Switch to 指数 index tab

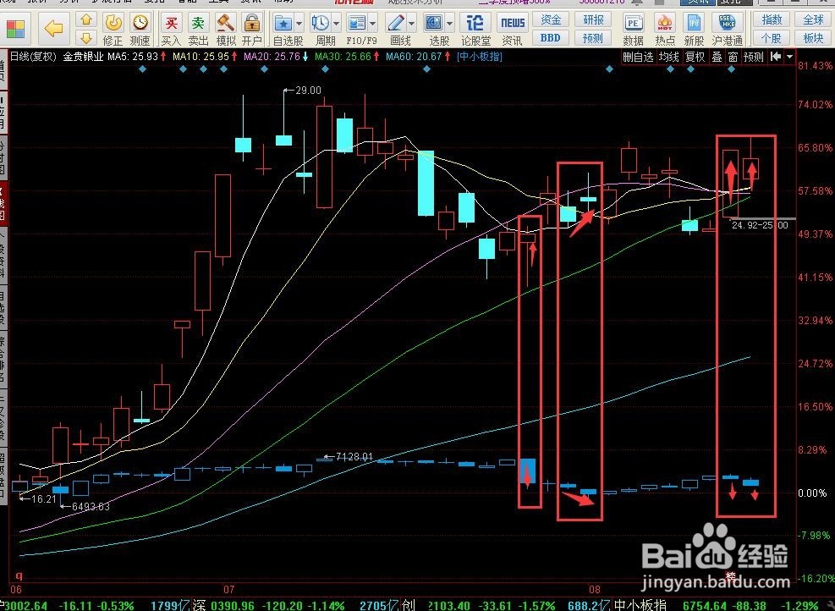772,19
